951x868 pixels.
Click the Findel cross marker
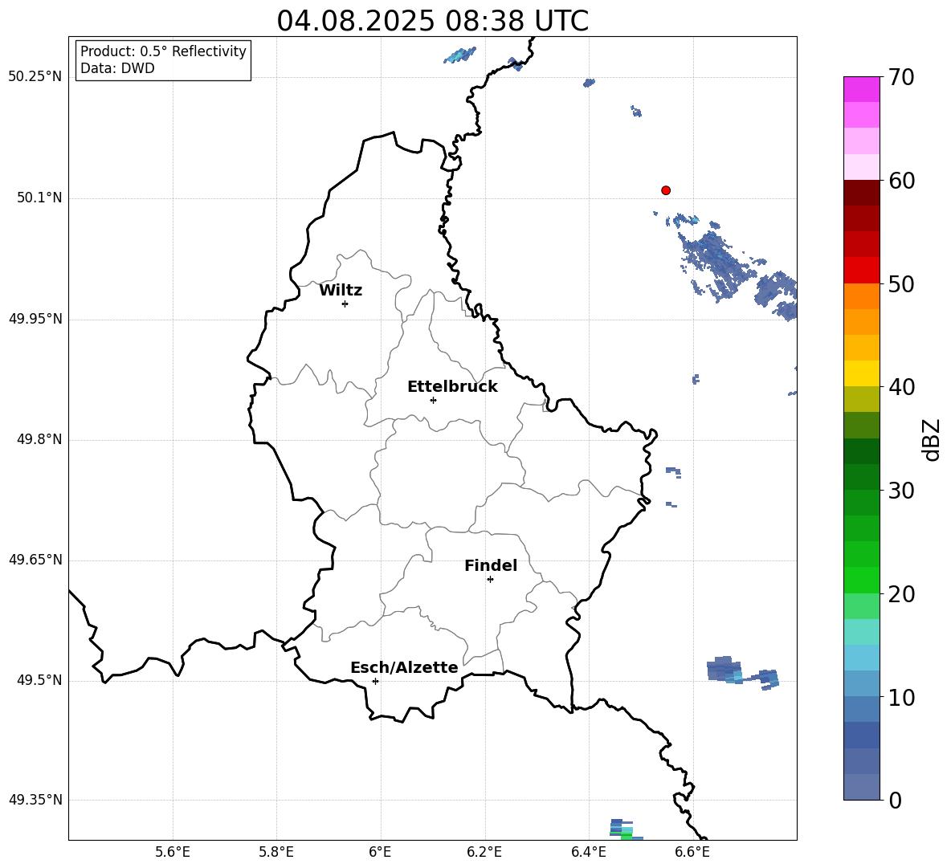point(490,580)
